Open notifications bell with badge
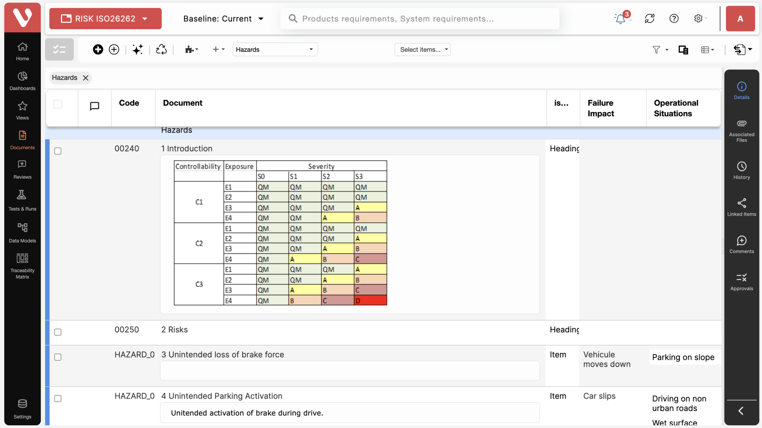Screen dimensions: 762x428 pyautogui.click(x=620, y=18)
